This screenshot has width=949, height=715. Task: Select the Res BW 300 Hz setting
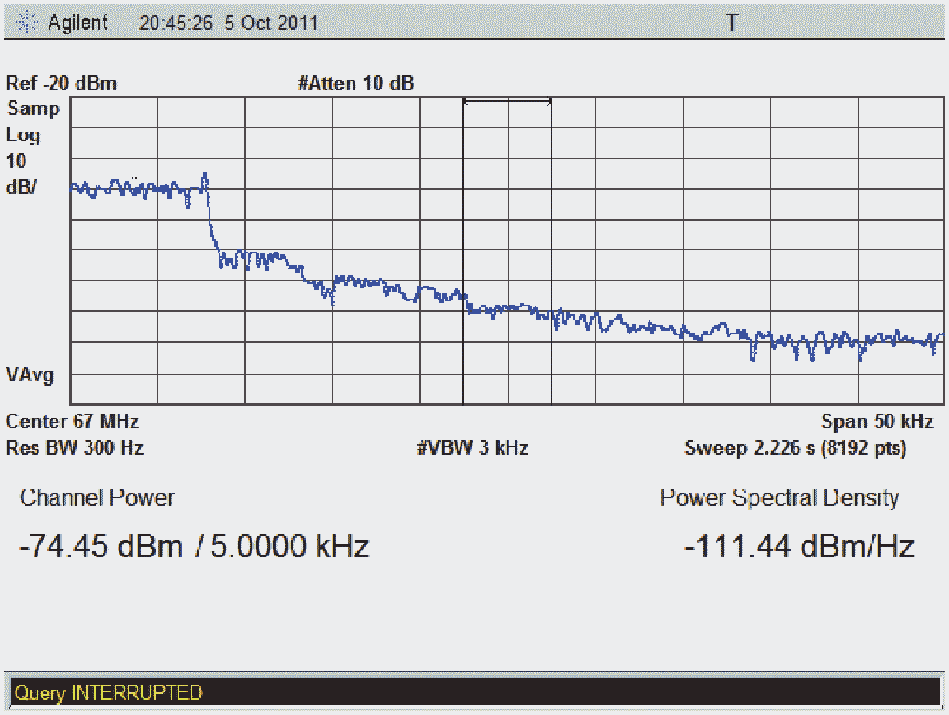(75, 448)
